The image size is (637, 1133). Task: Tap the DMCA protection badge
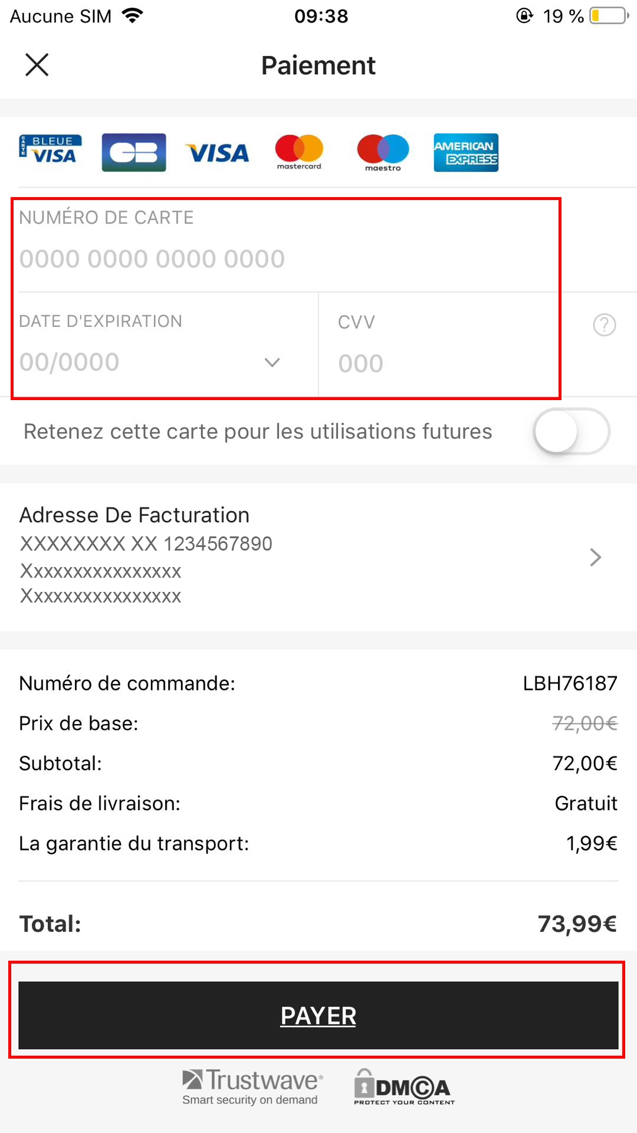pyautogui.click(x=405, y=1087)
